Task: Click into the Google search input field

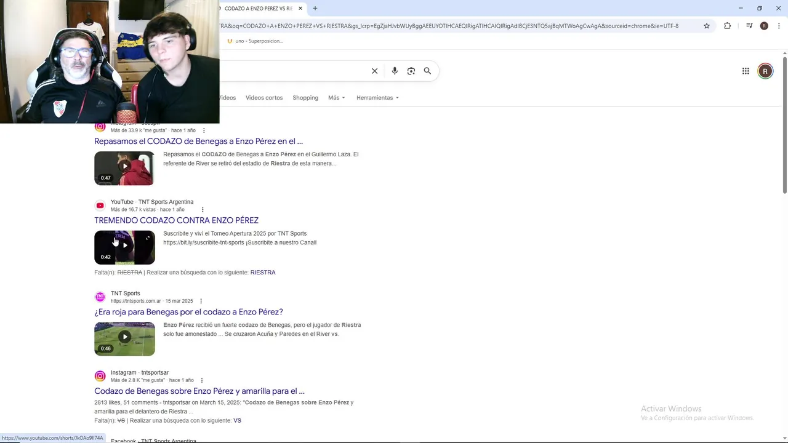Action: 292,71
